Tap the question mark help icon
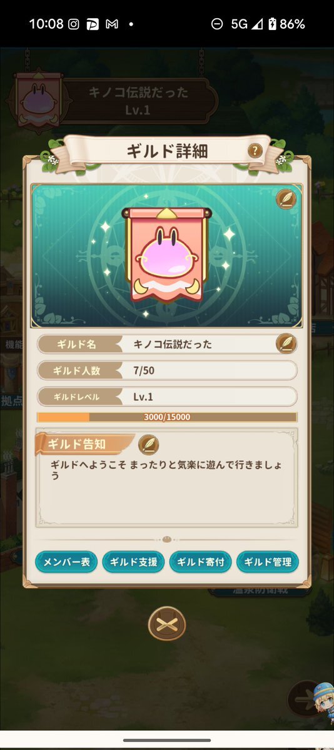Image resolution: width=334 pixels, height=750 pixels. click(x=255, y=151)
